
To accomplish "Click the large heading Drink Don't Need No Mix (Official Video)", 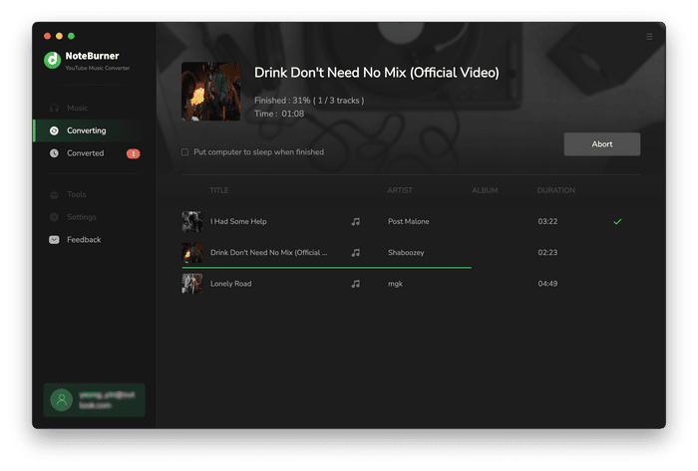I will point(377,73).
